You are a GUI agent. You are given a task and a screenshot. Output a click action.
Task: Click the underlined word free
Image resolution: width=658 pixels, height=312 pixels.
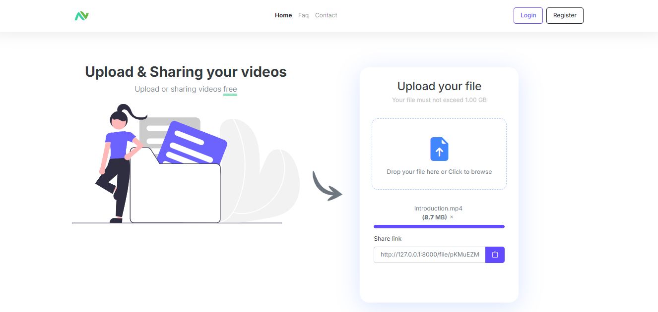click(230, 90)
